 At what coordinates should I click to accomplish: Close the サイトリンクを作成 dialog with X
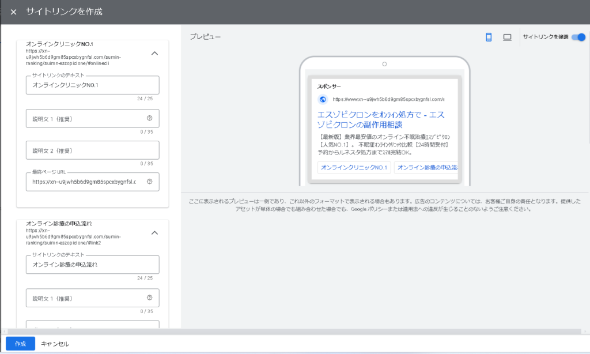point(14,12)
